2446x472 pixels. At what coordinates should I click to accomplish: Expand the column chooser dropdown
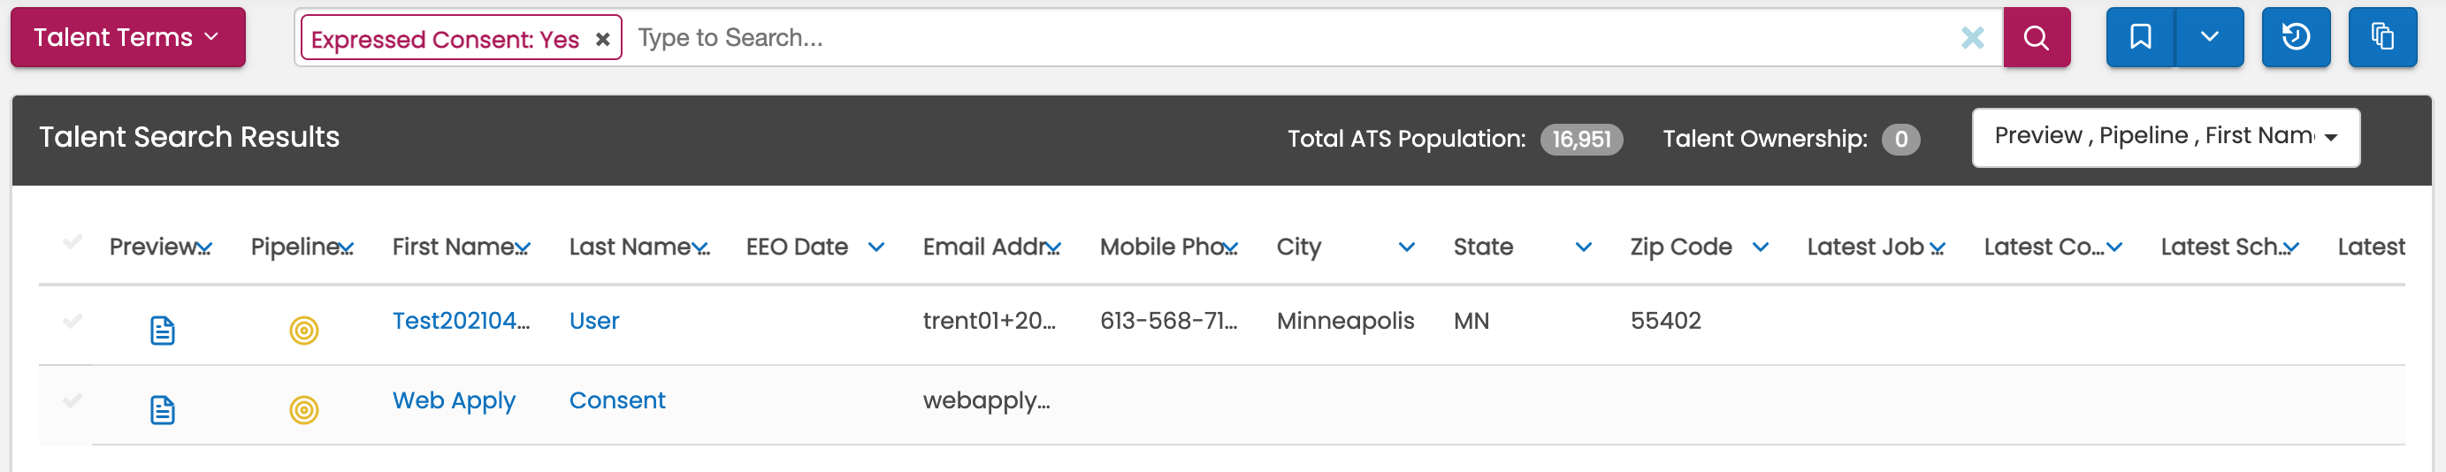[2165, 138]
